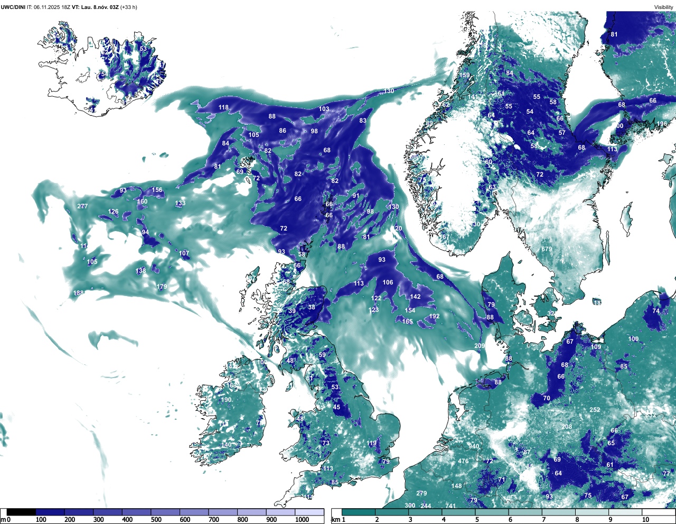
Task: Click the '38' value over Scotland
Action: (312, 307)
